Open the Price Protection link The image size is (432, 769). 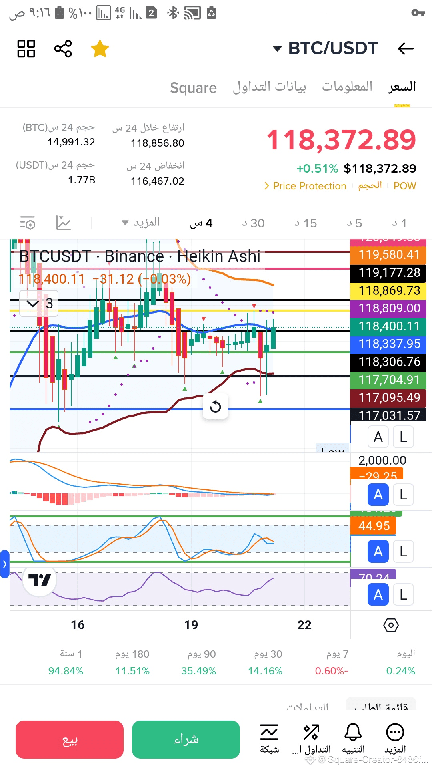click(305, 186)
